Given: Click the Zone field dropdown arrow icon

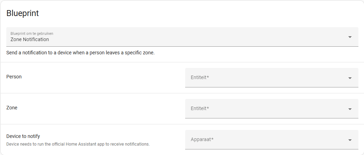Looking at the screenshot, I should [x=350, y=109].
